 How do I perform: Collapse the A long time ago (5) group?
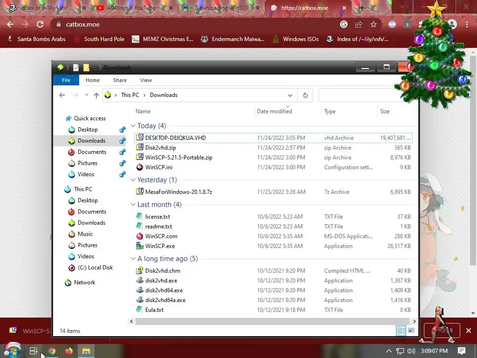pos(133,259)
